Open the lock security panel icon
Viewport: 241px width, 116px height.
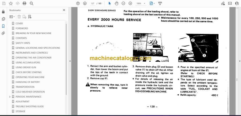pyautogui.click(x=3, y=12)
